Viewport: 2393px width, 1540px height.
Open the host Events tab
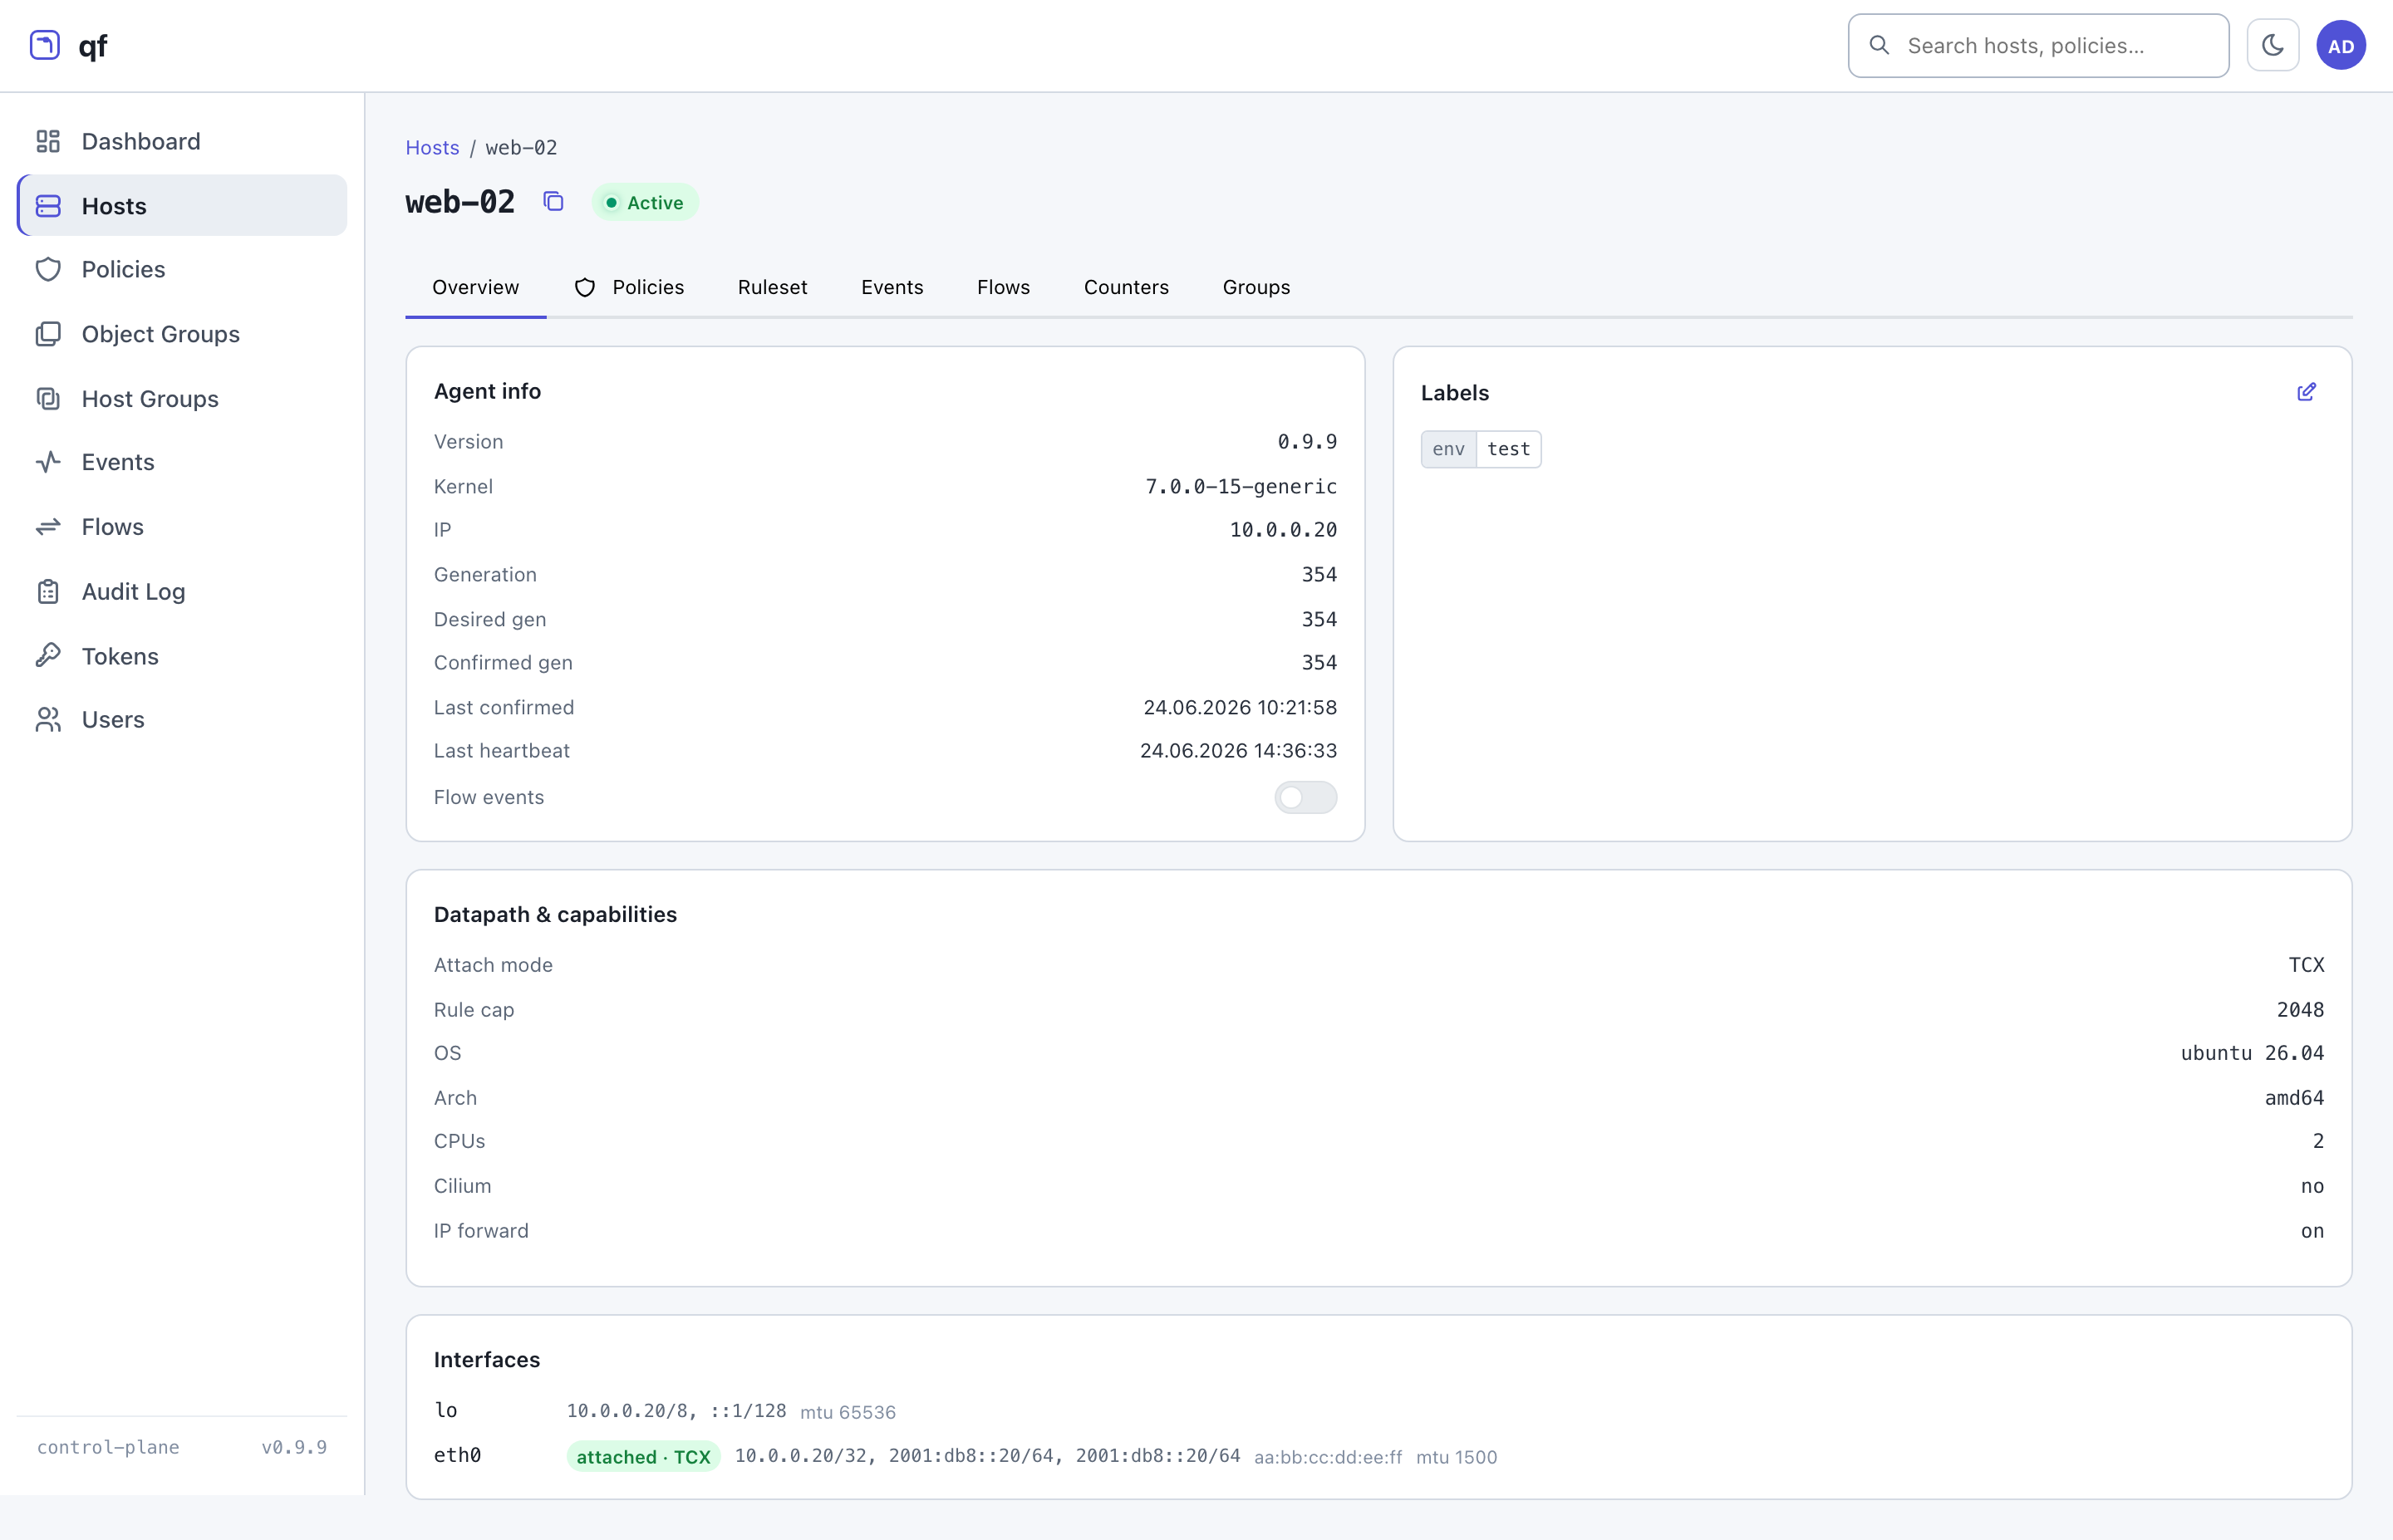(892, 288)
